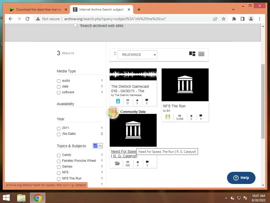Go back with the browser back arrow

[11, 19]
